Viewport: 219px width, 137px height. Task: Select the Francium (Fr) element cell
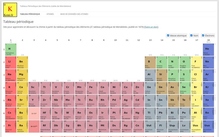11,126
